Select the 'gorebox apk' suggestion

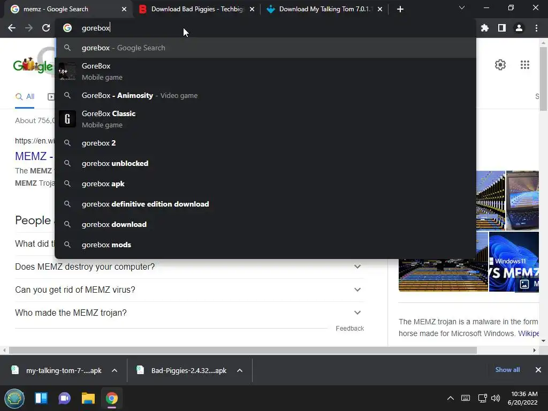(x=265, y=184)
